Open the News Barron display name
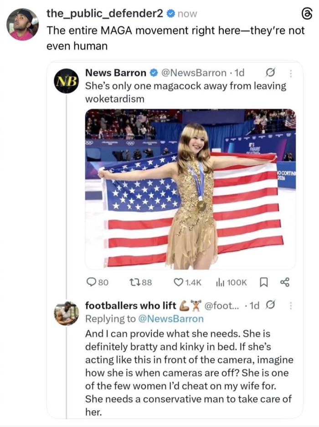Screen dimensions: 319x427 coord(116,73)
